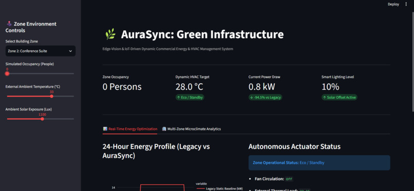The width and height of the screenshot is (414, 191).
Task: Click the Zone Occupancy metric label
Action: coord(116,77)
